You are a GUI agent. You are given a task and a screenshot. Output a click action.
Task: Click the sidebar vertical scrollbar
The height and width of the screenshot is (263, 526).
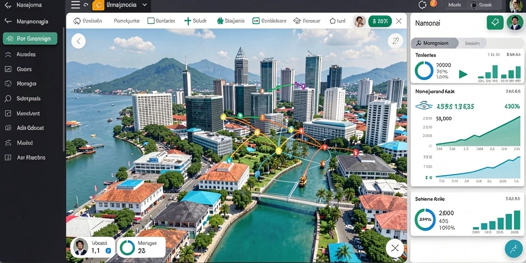(64, 89)
